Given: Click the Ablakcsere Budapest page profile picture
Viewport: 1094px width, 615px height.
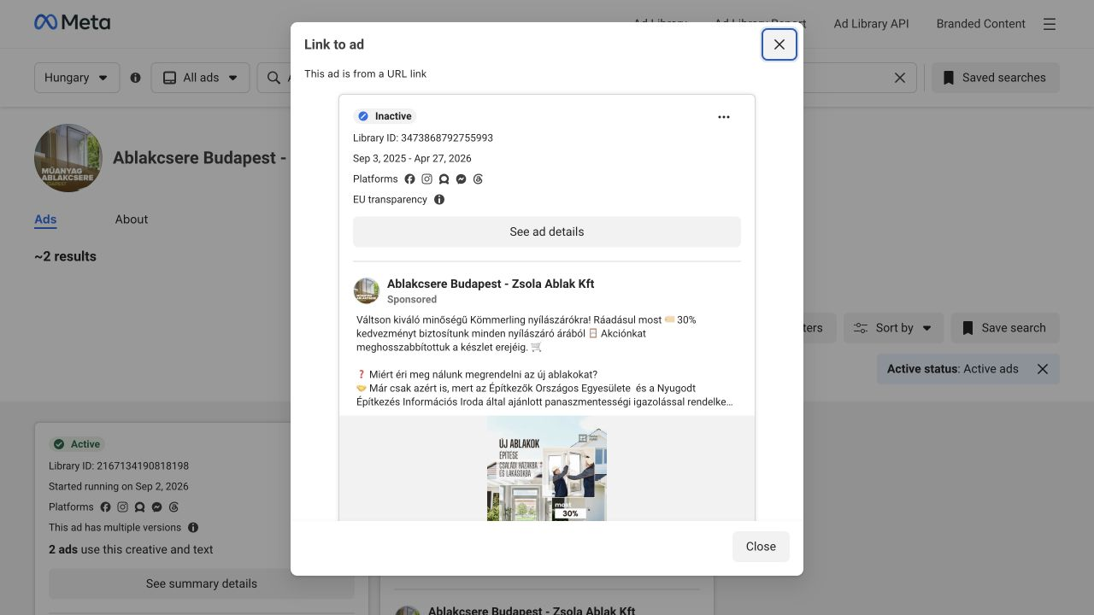Looking at the screenshot, I should coord(68,158).
